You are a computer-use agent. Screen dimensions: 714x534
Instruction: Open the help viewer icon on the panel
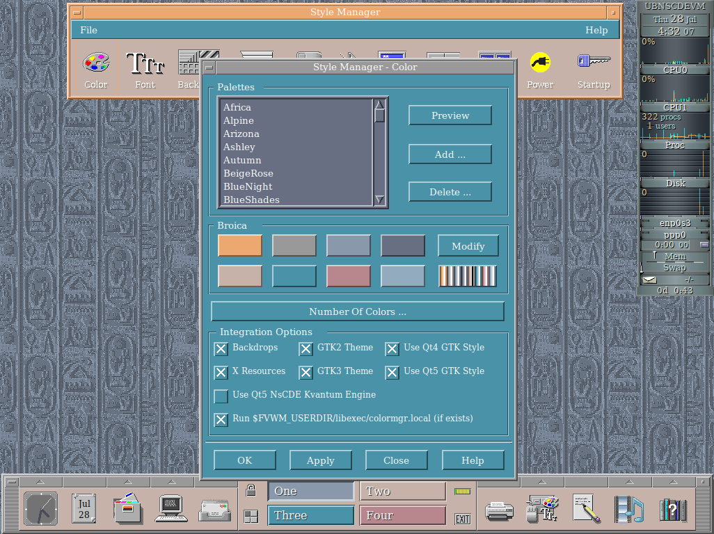(x=672, y=509)
